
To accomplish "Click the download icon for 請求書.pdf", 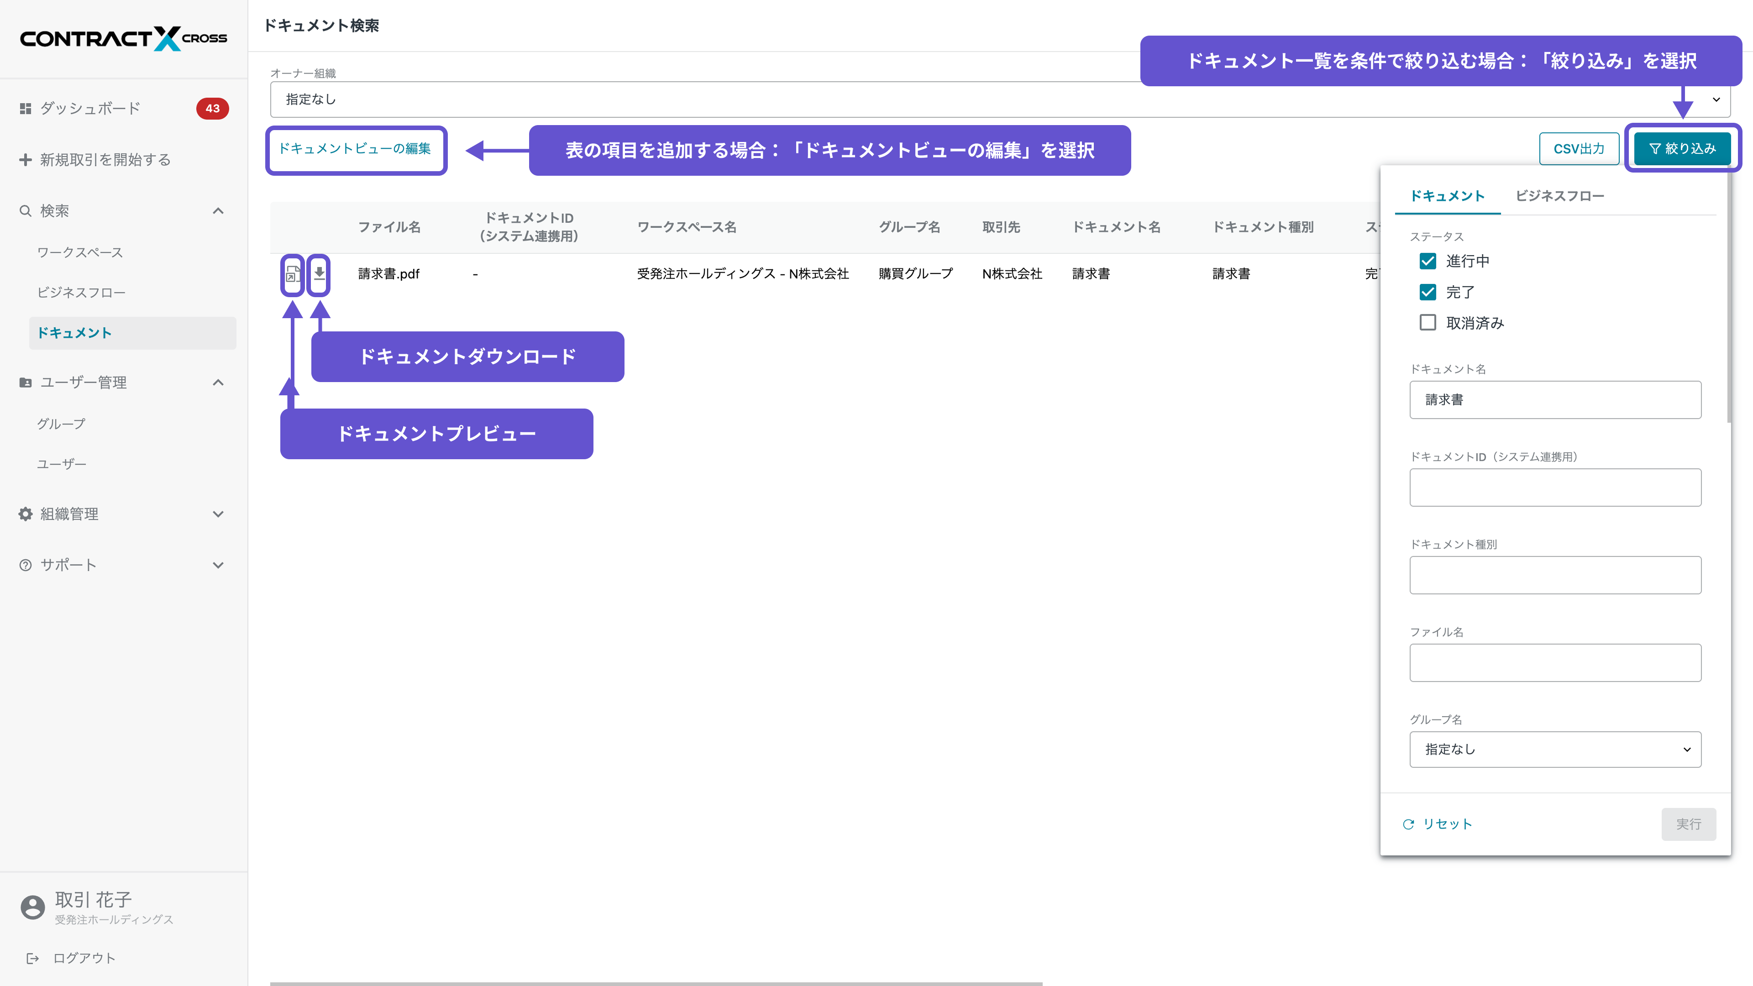I will point(319,275).
